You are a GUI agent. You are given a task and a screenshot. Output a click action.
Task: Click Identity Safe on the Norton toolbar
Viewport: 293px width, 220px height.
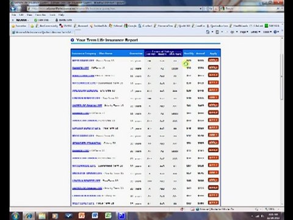tap(63, 20)
